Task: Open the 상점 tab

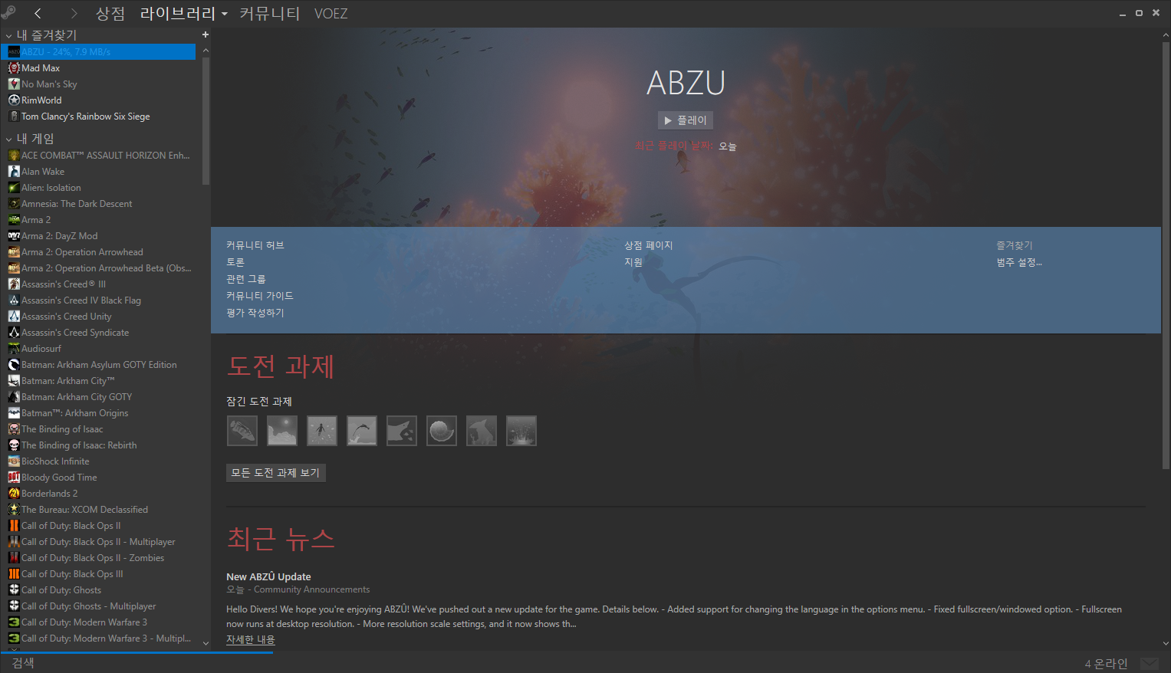Action: pyautogui.click(x=110, y=14)
